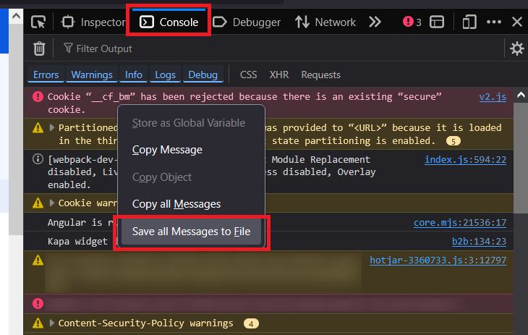
Task: Toggle the Logs filter
Action: [x=165, y=75]
